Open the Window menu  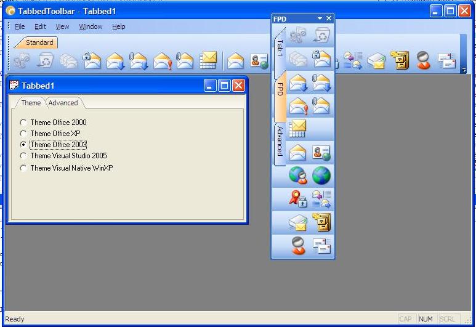click(91, 26)
